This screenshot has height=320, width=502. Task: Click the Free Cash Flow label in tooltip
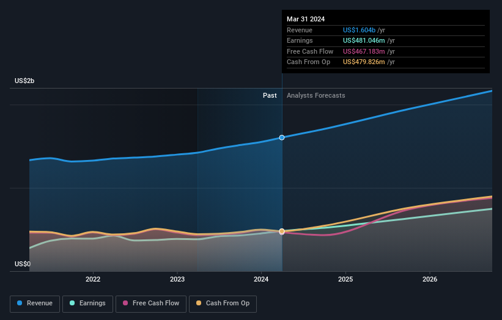pos(310,51)
